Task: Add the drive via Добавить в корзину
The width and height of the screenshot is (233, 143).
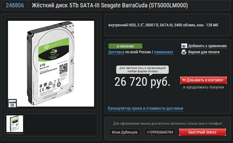Action: [203, 80]
